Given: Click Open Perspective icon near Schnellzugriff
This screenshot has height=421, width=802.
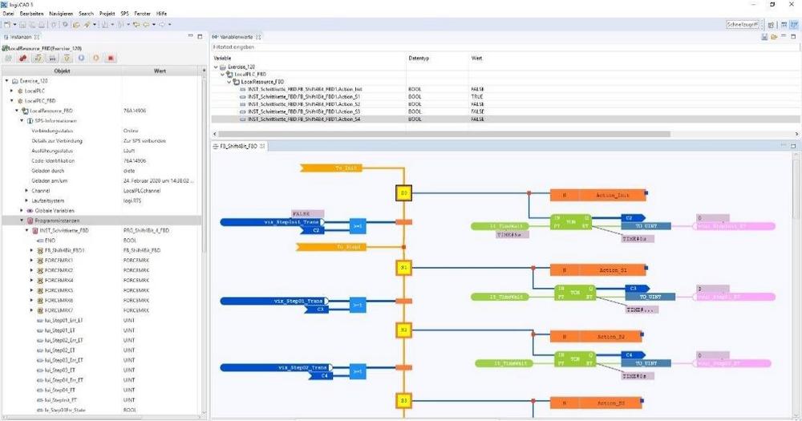Looking at the screenshot, I should pos(771,25).
